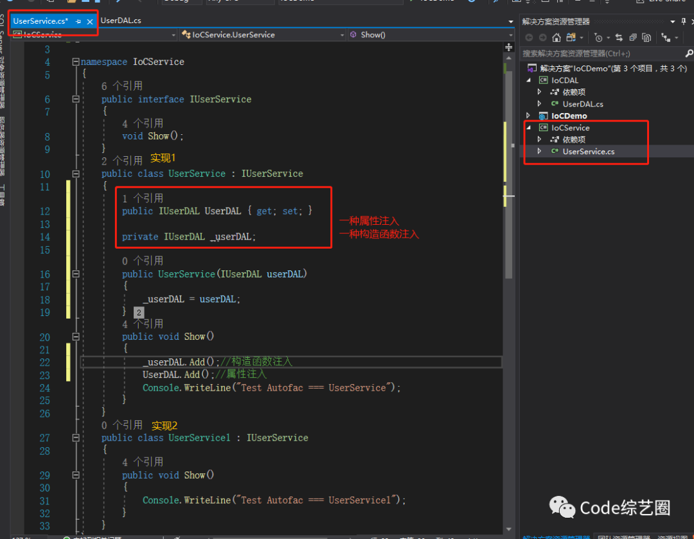Click the Collapse All icon in Solution Explorer
The height and width of the screenshot is (539, 694).
(x=633, y=38)
